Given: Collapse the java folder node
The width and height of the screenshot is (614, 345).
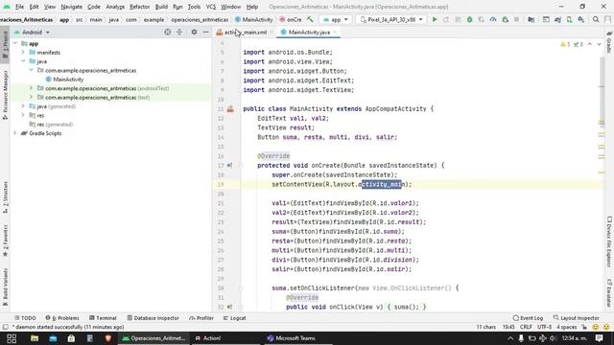Looking at the screenshot, I should point(23,61).
